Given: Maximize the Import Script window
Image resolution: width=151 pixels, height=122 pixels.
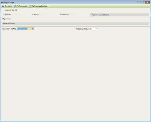Looking at the screenshot, I should (143, 3).
